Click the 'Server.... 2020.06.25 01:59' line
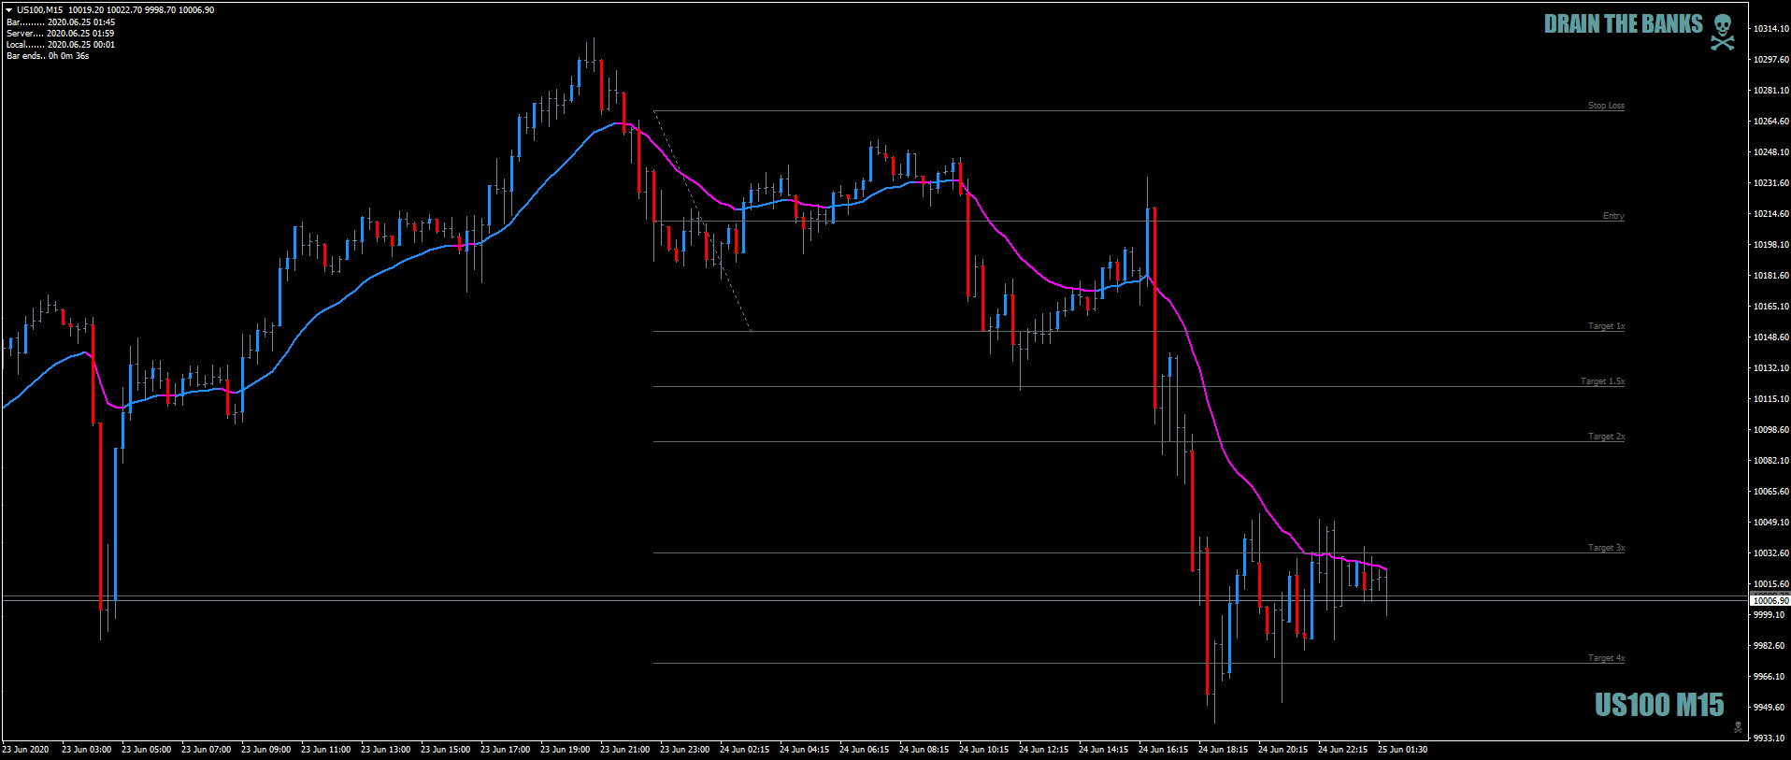 61,33
